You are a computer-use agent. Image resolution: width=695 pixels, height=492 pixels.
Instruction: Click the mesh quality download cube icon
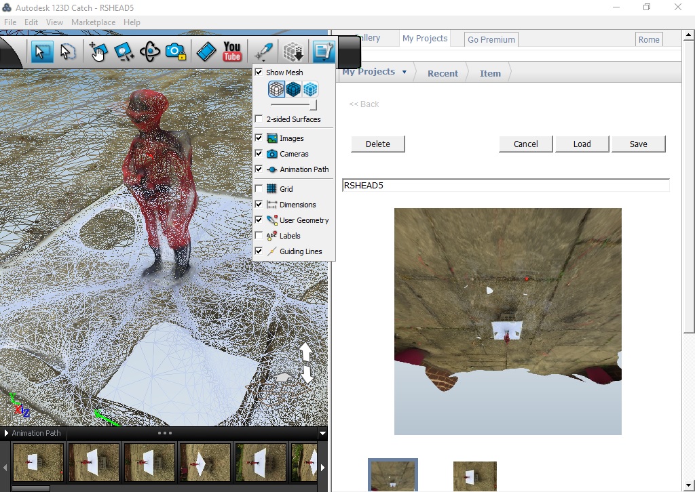coord(293,52)
